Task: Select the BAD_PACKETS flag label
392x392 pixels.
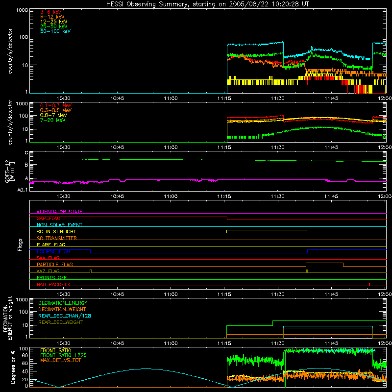Action: click(53, 284)
